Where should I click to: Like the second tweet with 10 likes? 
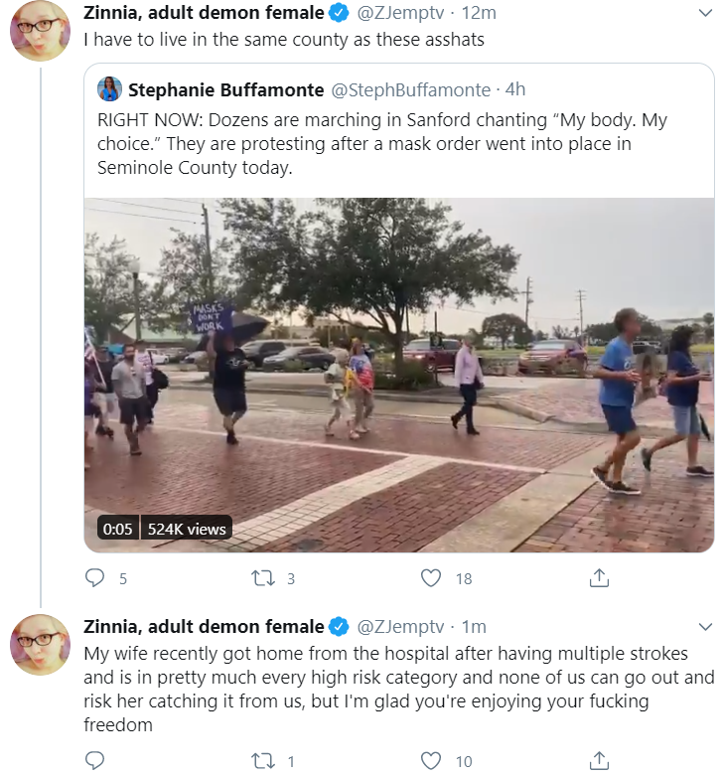coord(431,760)
